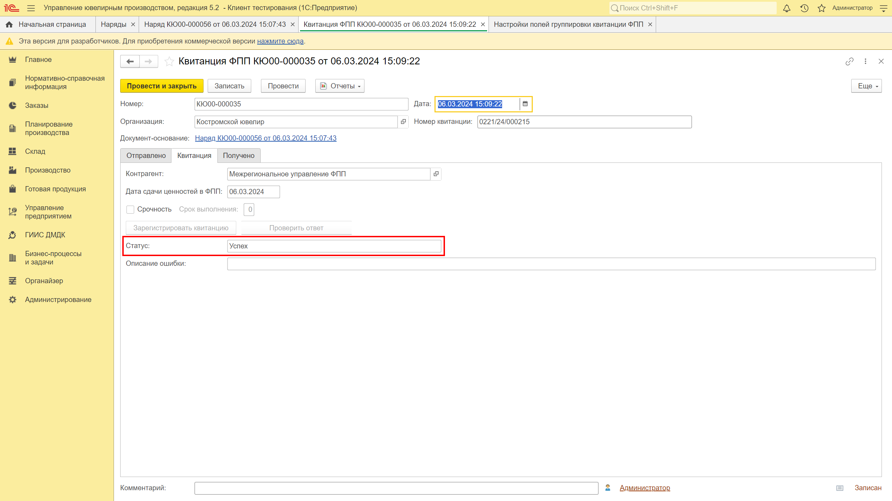Switch to the Получено tab
The width and height of the screenshot is (892, 501).
click(239, 156)
